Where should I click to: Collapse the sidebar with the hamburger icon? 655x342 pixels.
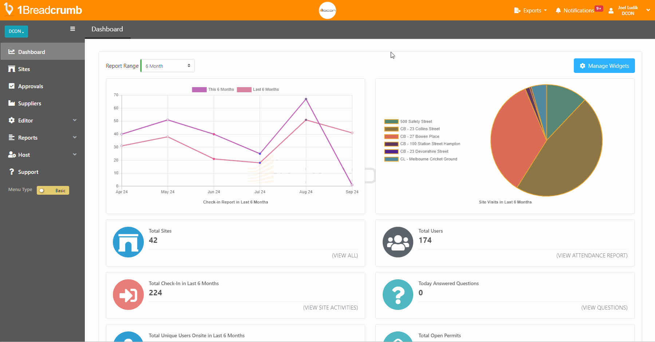point(72,29)
